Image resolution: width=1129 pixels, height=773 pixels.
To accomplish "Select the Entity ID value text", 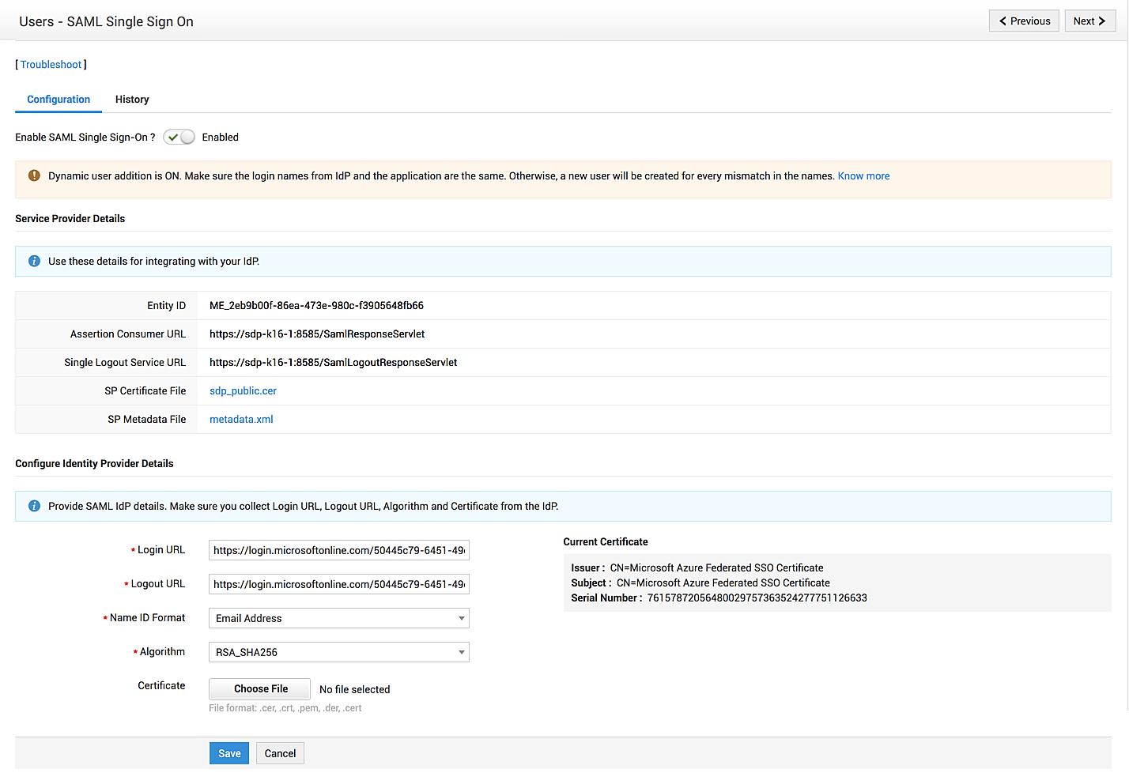I will coord(316,306).
